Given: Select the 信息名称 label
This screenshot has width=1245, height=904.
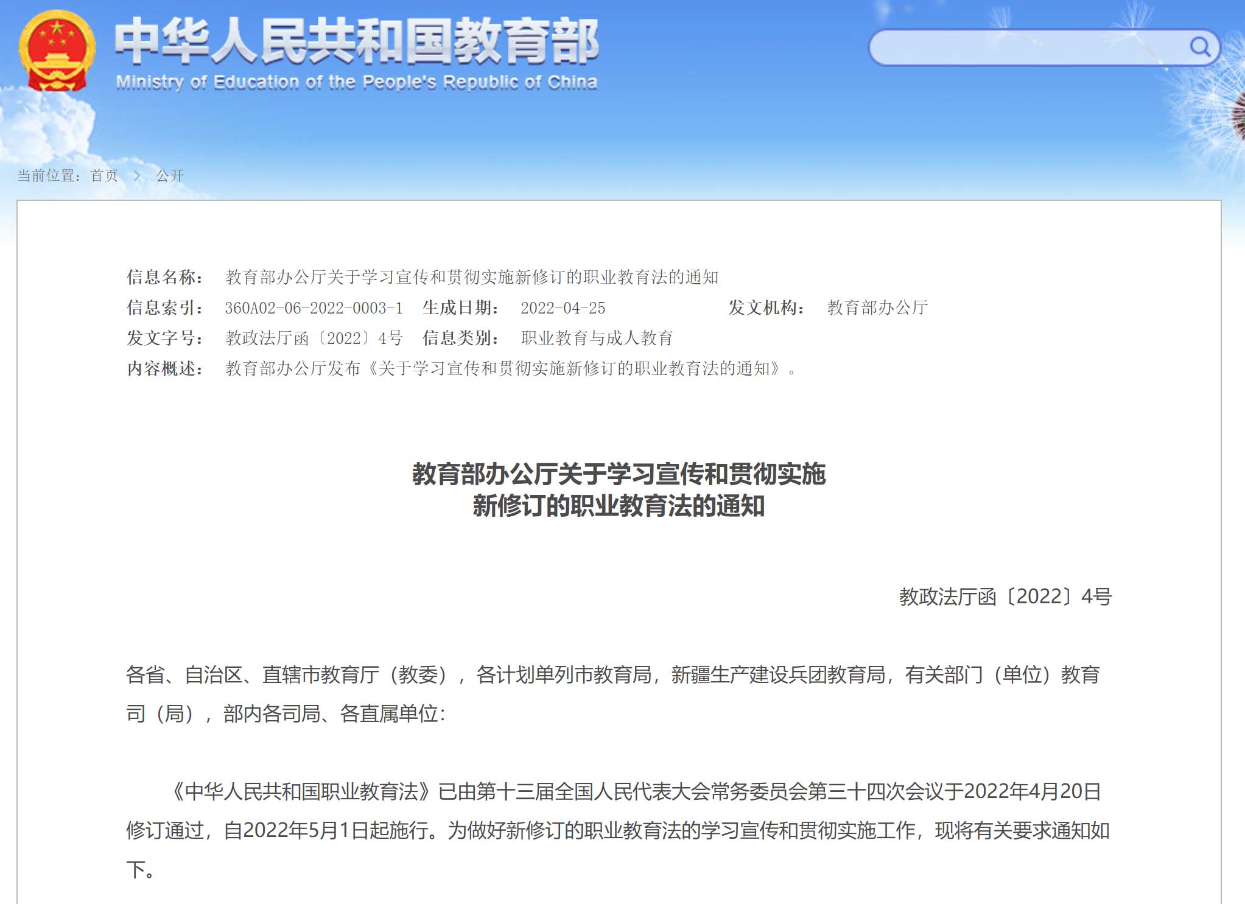Looking at the screenshot, I should tap(164, 277).
